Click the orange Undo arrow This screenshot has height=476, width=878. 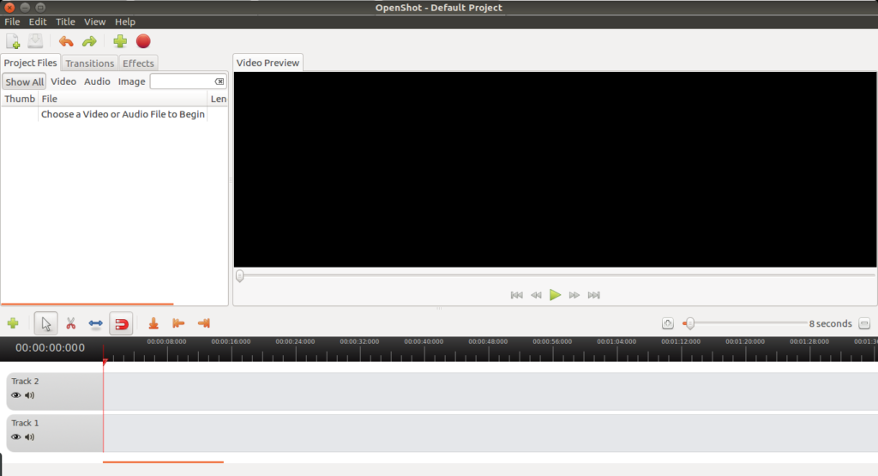[x=66, y=41]
